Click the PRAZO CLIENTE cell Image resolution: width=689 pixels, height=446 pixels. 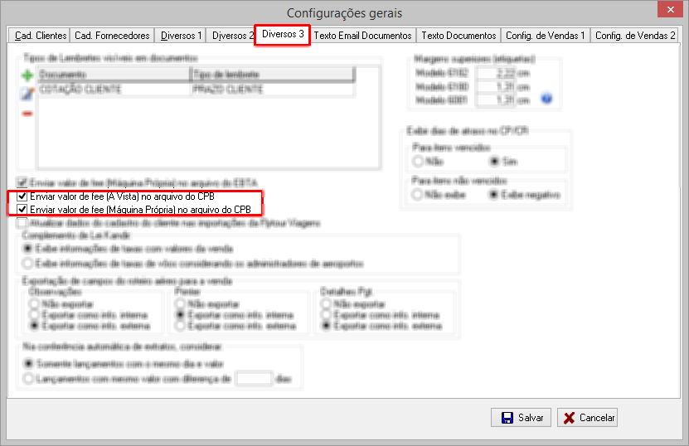tap(273, 90)
